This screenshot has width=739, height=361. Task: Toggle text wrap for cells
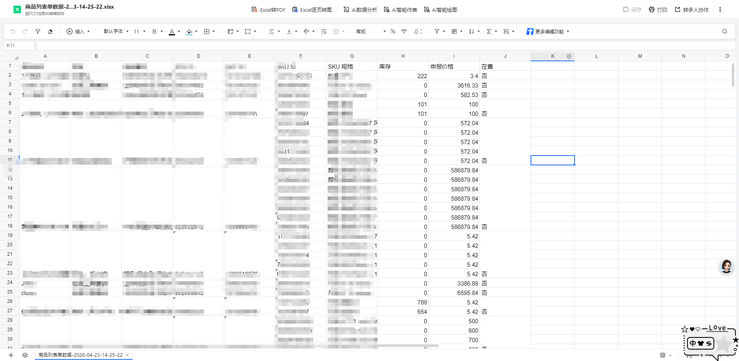tap(324, 31)
